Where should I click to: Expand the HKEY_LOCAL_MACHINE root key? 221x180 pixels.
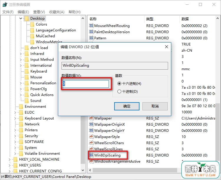[x=9, y=159]
